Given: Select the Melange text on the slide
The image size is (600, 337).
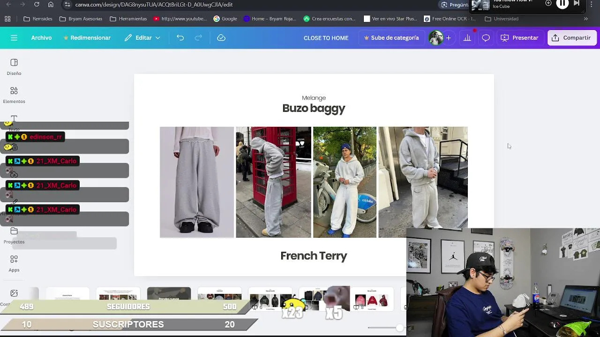Looking at the screenshot, I should [x=314, y=98].
